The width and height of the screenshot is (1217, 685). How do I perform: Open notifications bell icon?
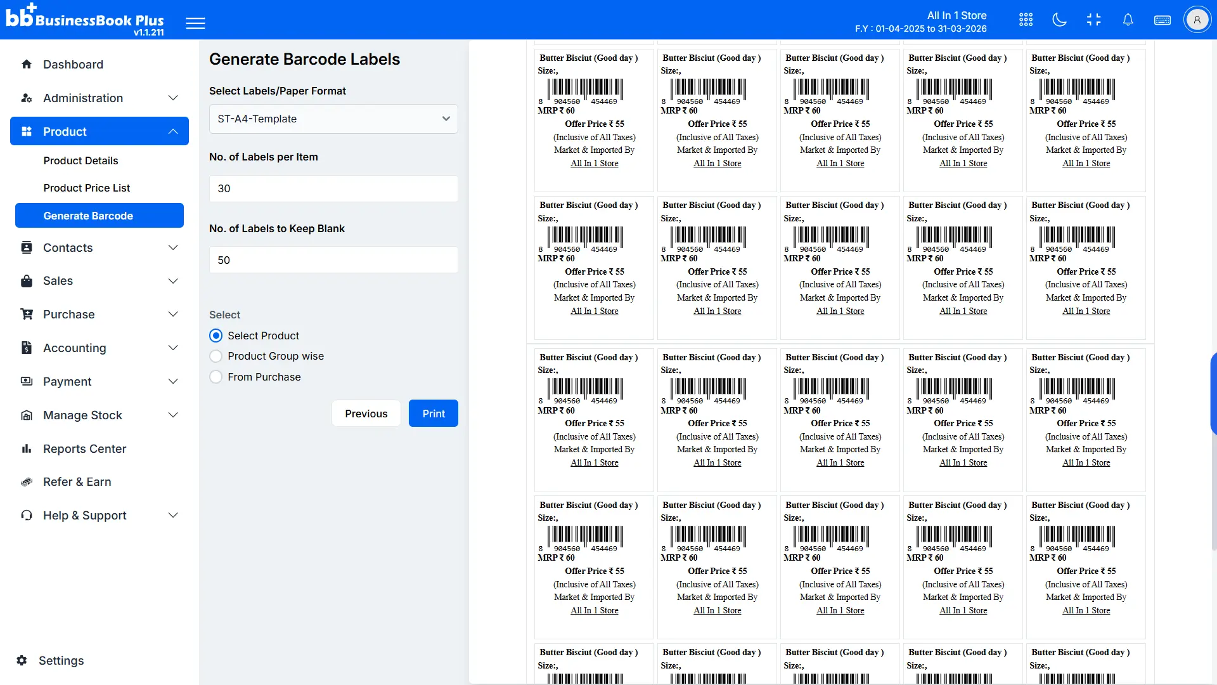pyautogui.click(x=1128, y=20)
